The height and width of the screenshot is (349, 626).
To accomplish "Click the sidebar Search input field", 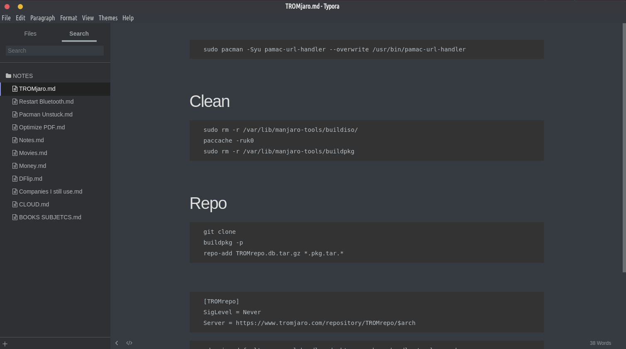I will pyautogui.click(x=55, y=51).
